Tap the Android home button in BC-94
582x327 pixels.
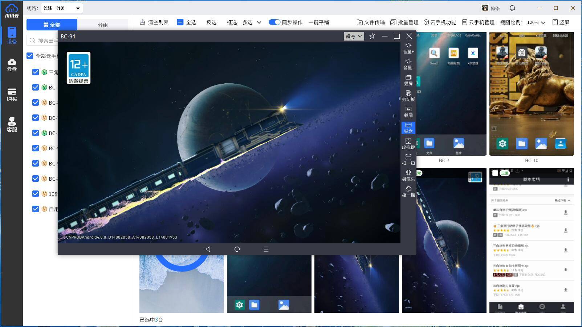coord(237,249)
